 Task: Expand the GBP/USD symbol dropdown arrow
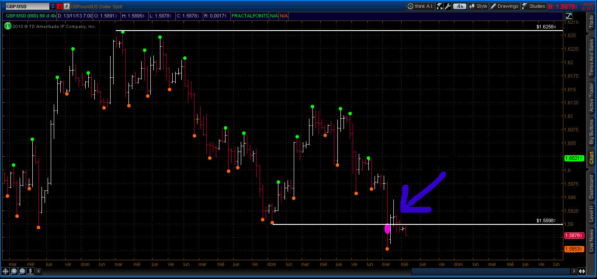[53, 7]
